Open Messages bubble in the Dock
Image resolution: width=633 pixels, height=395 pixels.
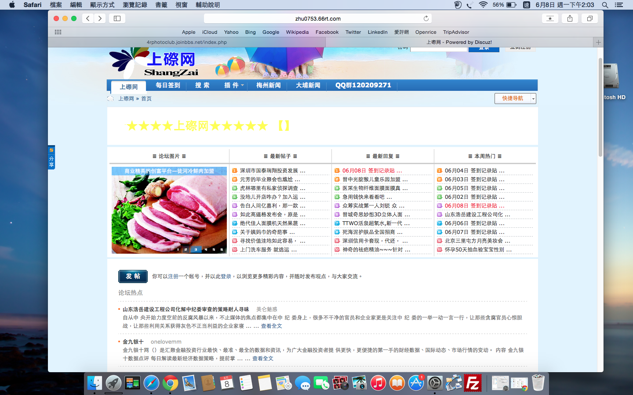[x=302, y=383]
